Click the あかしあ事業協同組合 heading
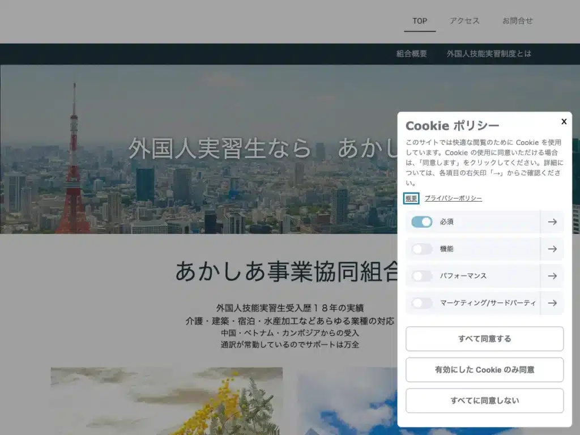This screenshot has width=580, height=435. click(287, 271)
